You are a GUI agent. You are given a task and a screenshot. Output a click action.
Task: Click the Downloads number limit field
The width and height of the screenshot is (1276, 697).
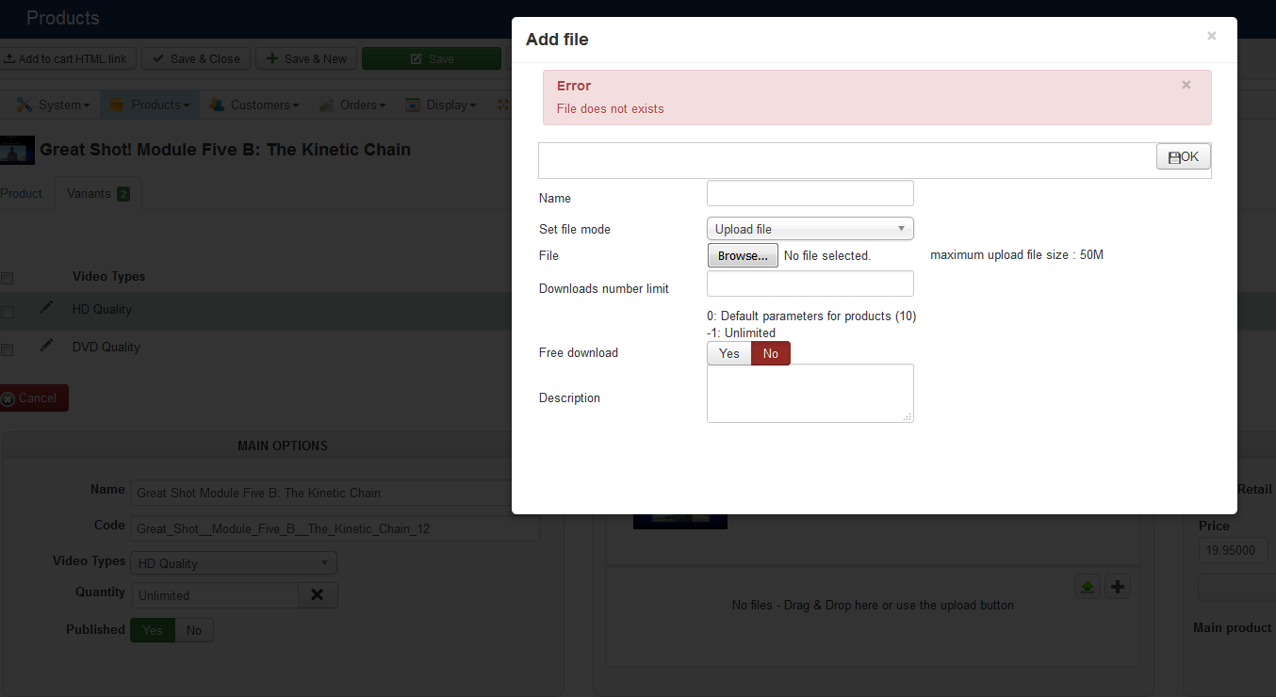pyautogui.click(x=810, y=284)
